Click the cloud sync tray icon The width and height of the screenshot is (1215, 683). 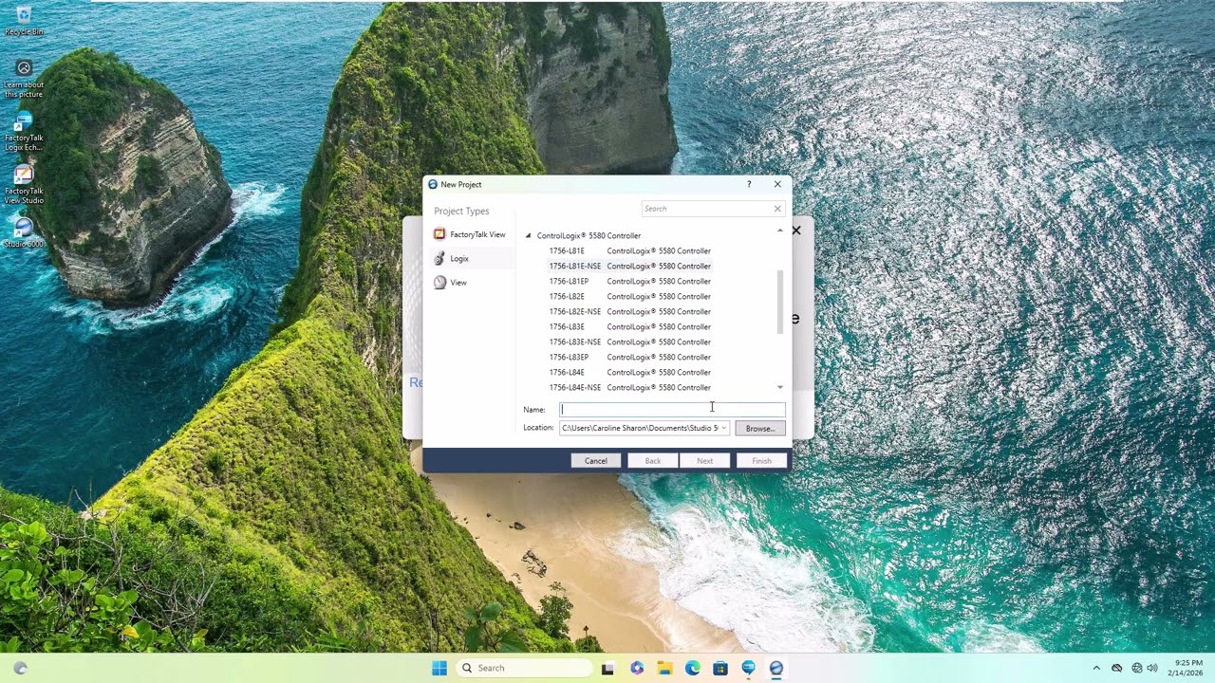1116,668
